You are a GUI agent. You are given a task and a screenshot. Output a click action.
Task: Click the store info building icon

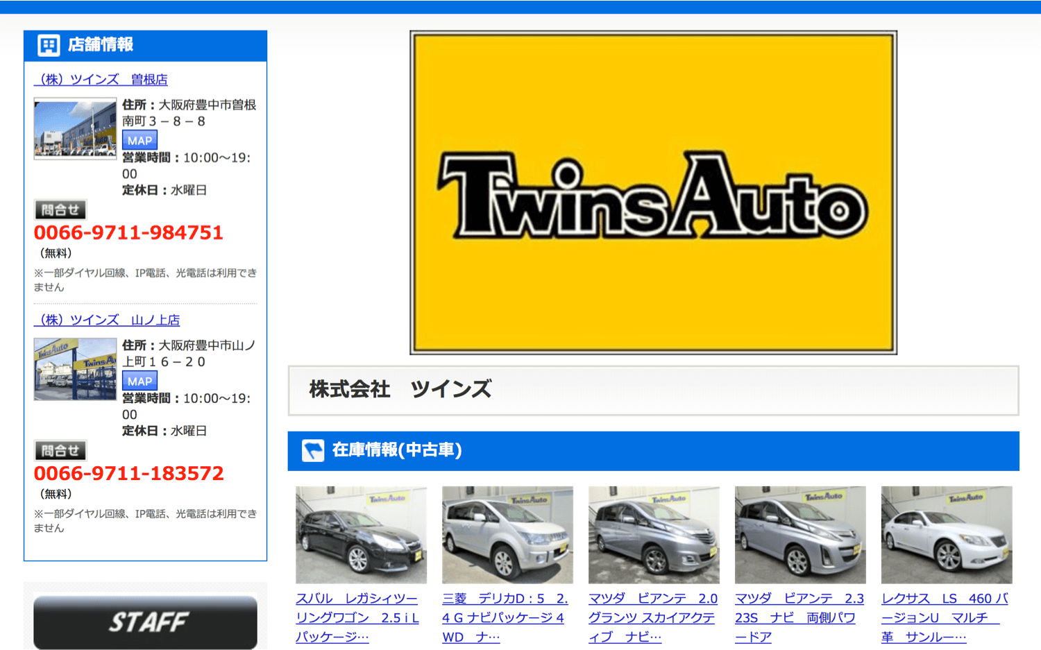(49, 46)
